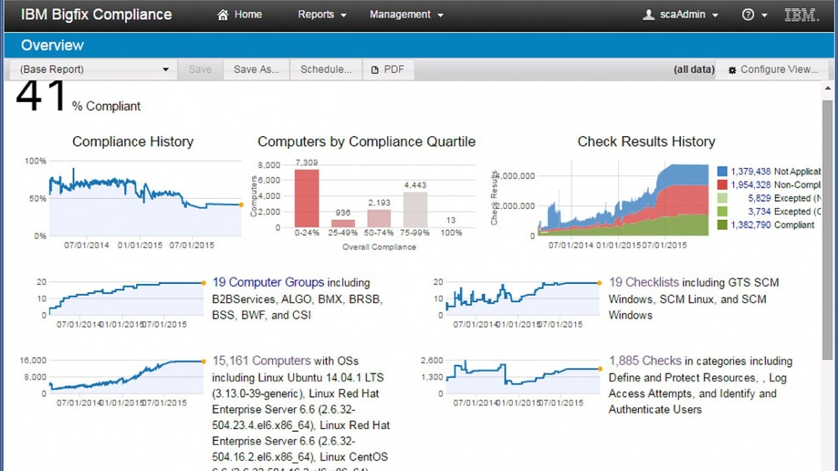The height and width of the screenshot is (471, 838).
Task: Open the Help question mark icon
Action: tap(747, 14)
